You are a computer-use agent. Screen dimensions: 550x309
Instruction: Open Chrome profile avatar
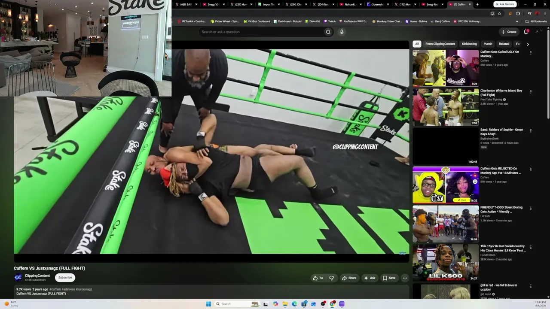[537, 13]
